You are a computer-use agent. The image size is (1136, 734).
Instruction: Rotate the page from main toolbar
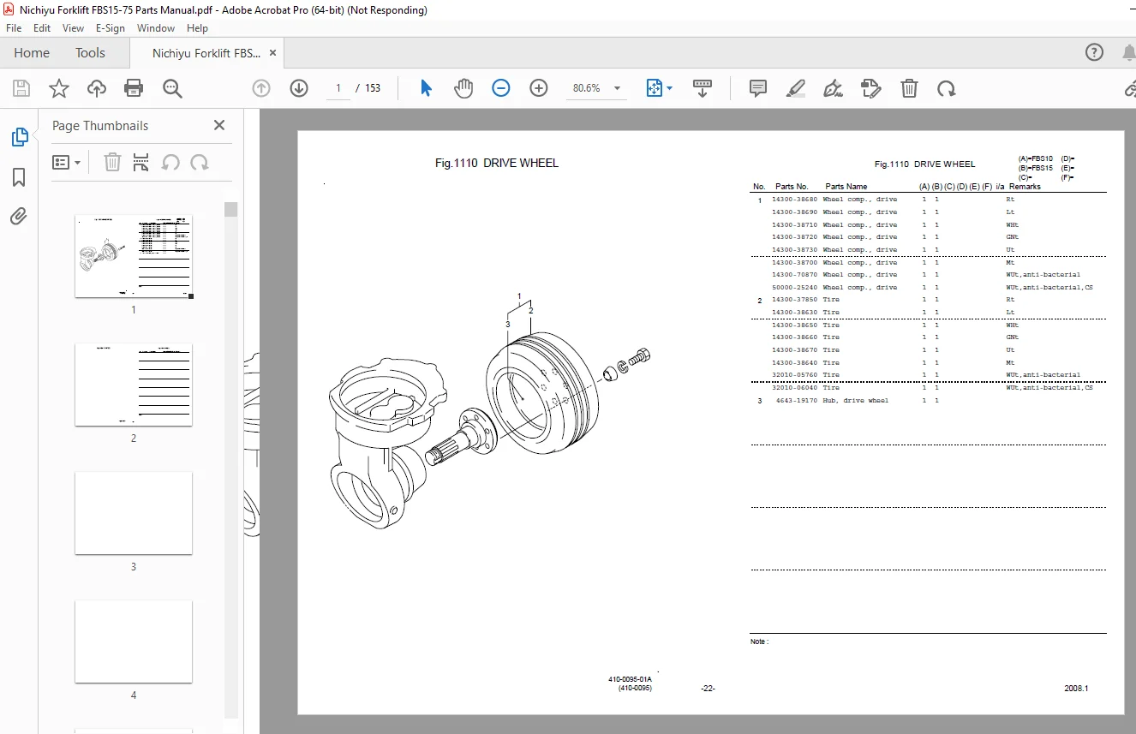point(947,88)
